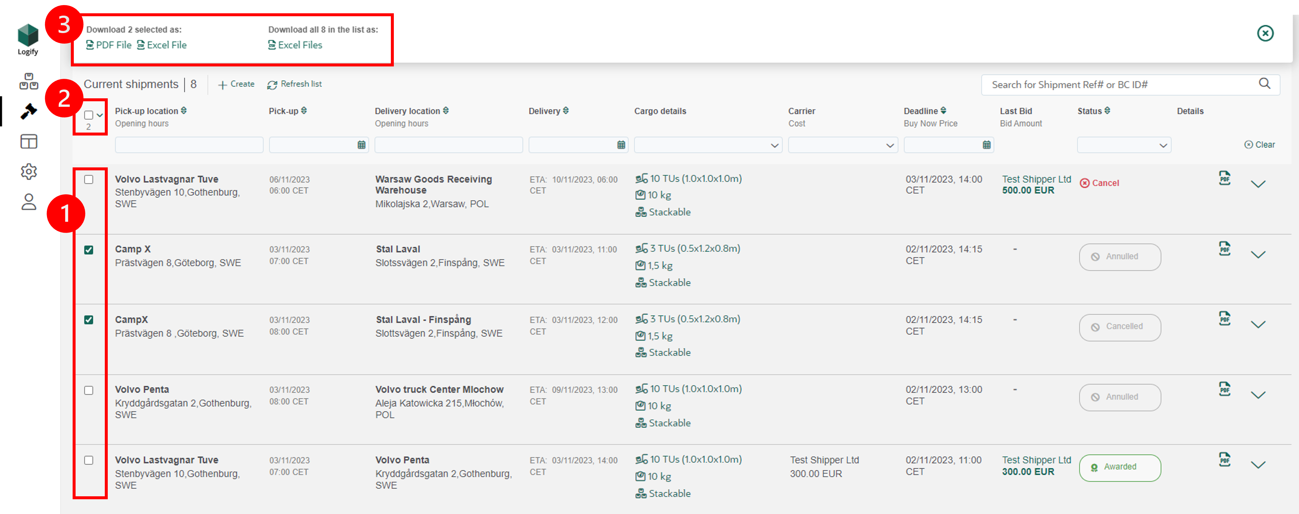Expand details of Cancelled CampX shipment
1299x514 pixels.
(x=1259, y=324)
